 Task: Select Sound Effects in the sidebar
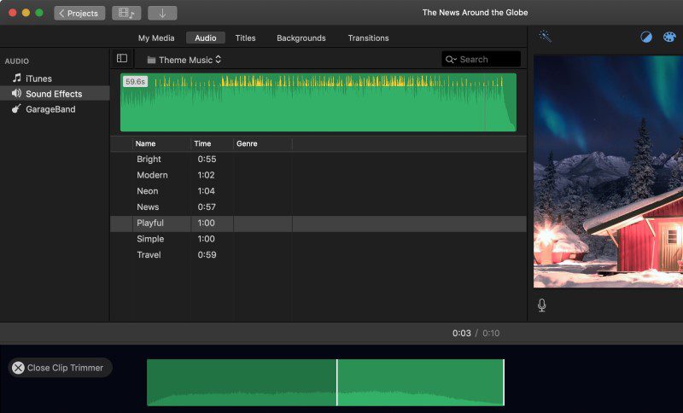(55, 94)
